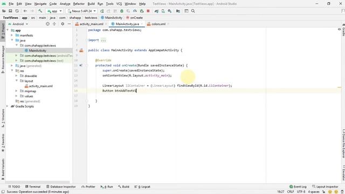
Task: Expand the values folder
Action: pyautogui.click(x=16, y=96)
